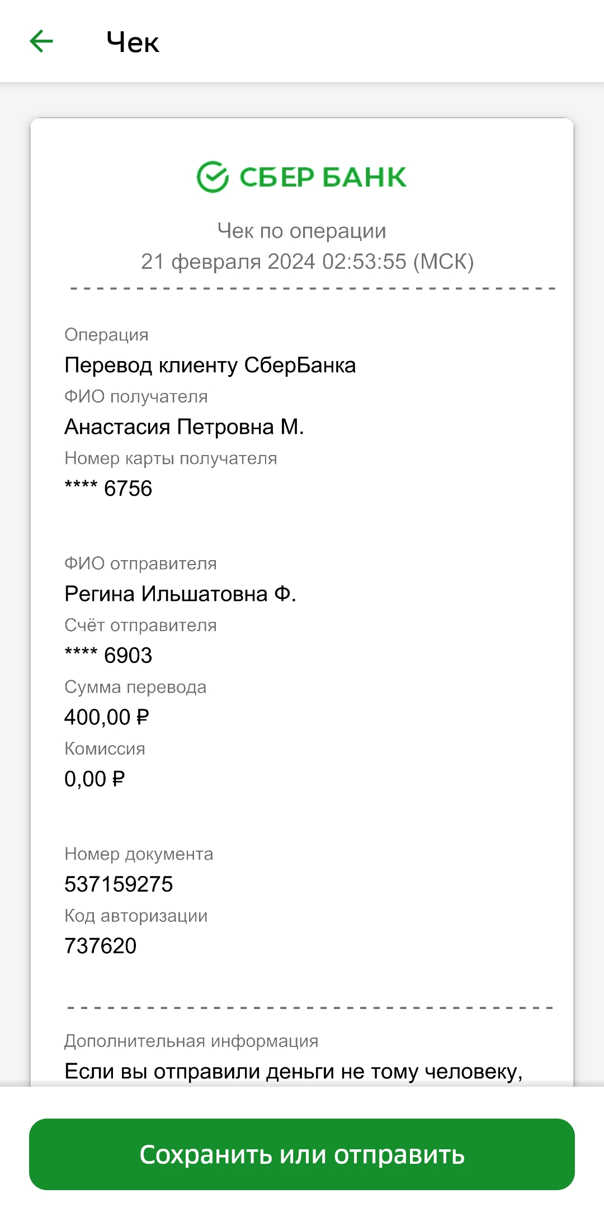
Task: Select the Чек header title
Action: click(133, 42)
